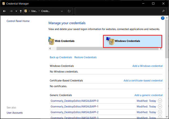Switch to the Web Credentials tab
169x119 pixels.
(x=65, y=41)
